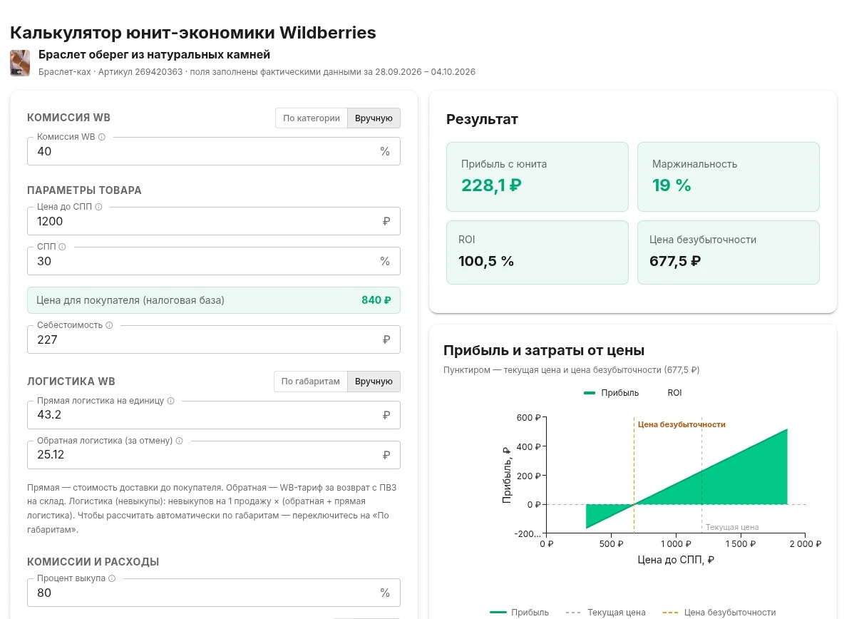Click product title Браслет оберег из натуральных камней
This screenshot has height=619, width=859.
coord(155,55)
